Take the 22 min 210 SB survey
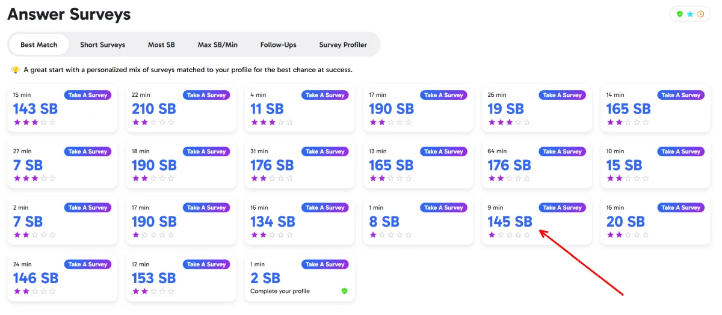This screenshot has height=315, width=722. click(x=206, y=95)
